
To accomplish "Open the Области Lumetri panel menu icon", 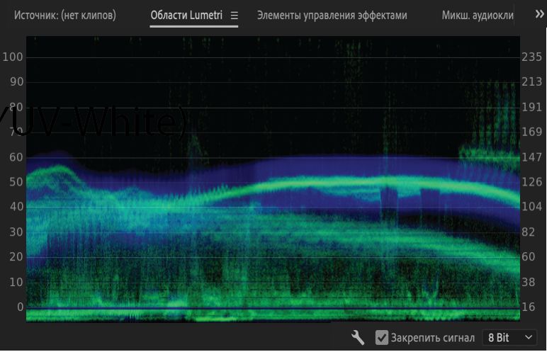I will pos(234,16).
